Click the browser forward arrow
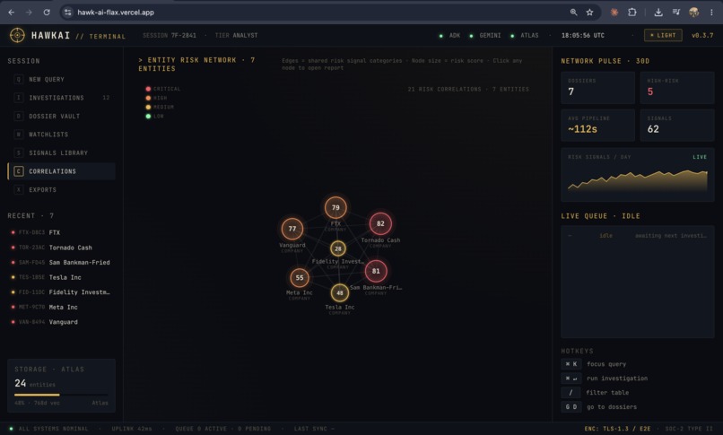The height and width of the screenshot is (435, 723). (x=29, y=13)
